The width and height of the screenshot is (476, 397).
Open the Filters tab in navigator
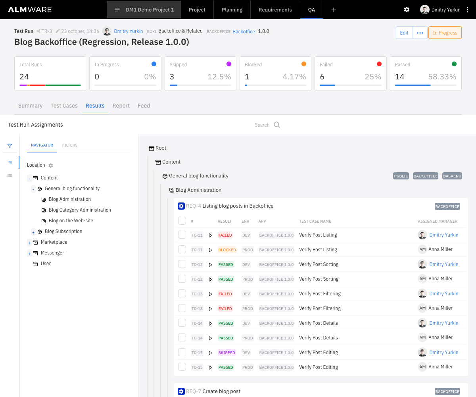click(70, 145)
